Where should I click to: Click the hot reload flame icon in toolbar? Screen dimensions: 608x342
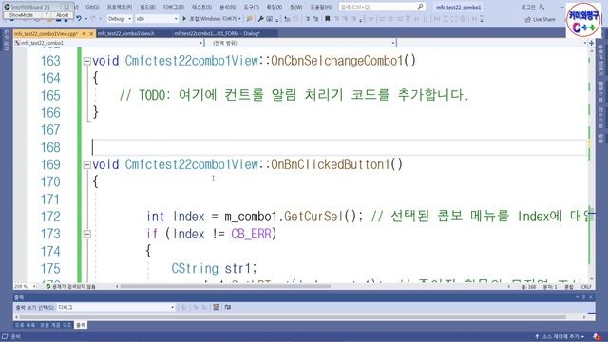click(249, 19)
